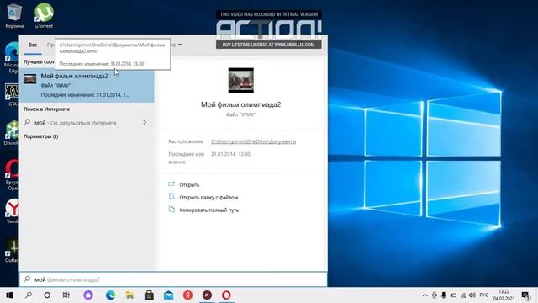Open the Параметры (1) results group
The image size is (538, 303).
(41, 136)
